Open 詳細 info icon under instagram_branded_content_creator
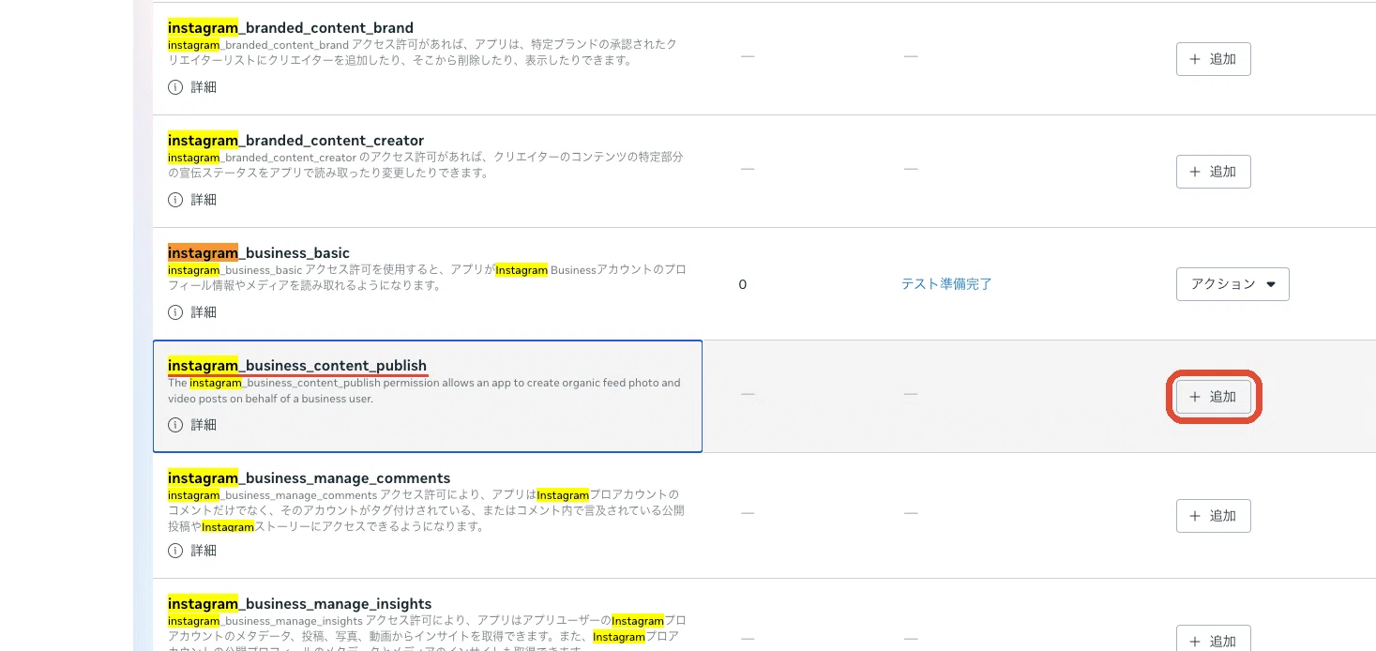The height and width of the screenshot is (651, 1376). point(175,200)
